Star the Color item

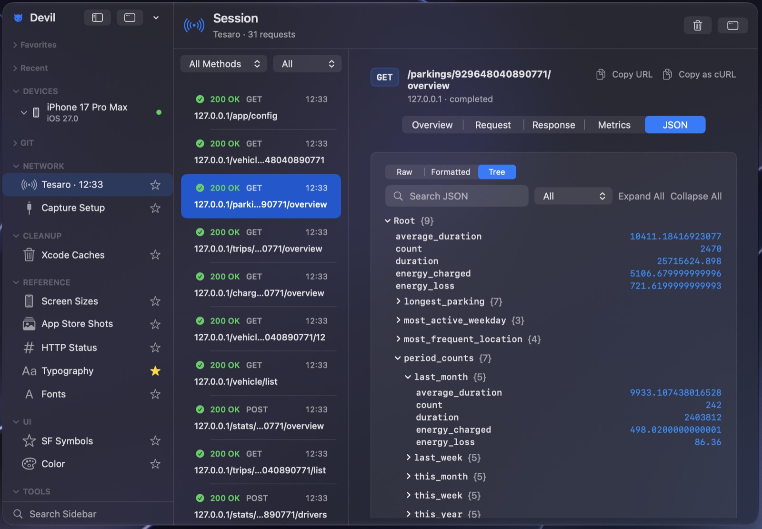pyautogui.click(x=155, y=464)
